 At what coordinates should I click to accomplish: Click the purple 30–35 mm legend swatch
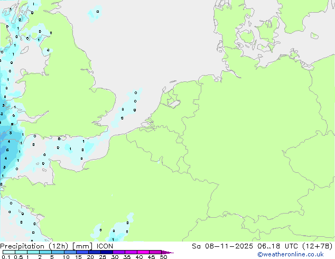[119, 252]
